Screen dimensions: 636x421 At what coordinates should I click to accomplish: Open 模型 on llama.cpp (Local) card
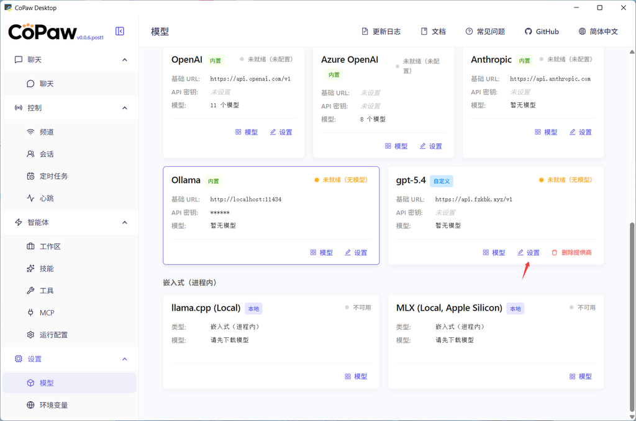click(x=356, y=376)
